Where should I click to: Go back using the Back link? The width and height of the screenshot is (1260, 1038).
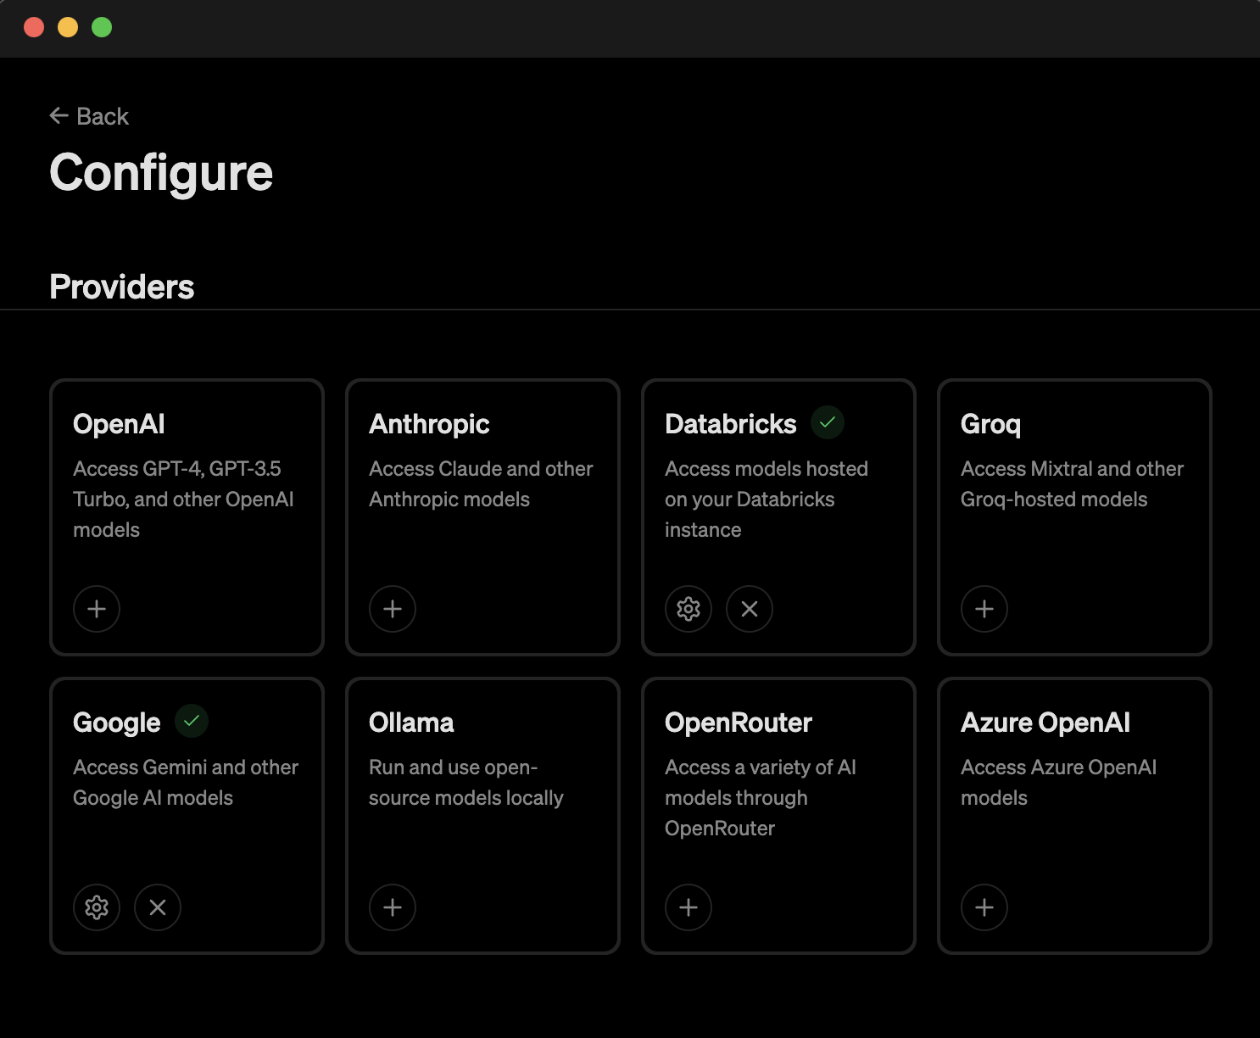(89, 116)
